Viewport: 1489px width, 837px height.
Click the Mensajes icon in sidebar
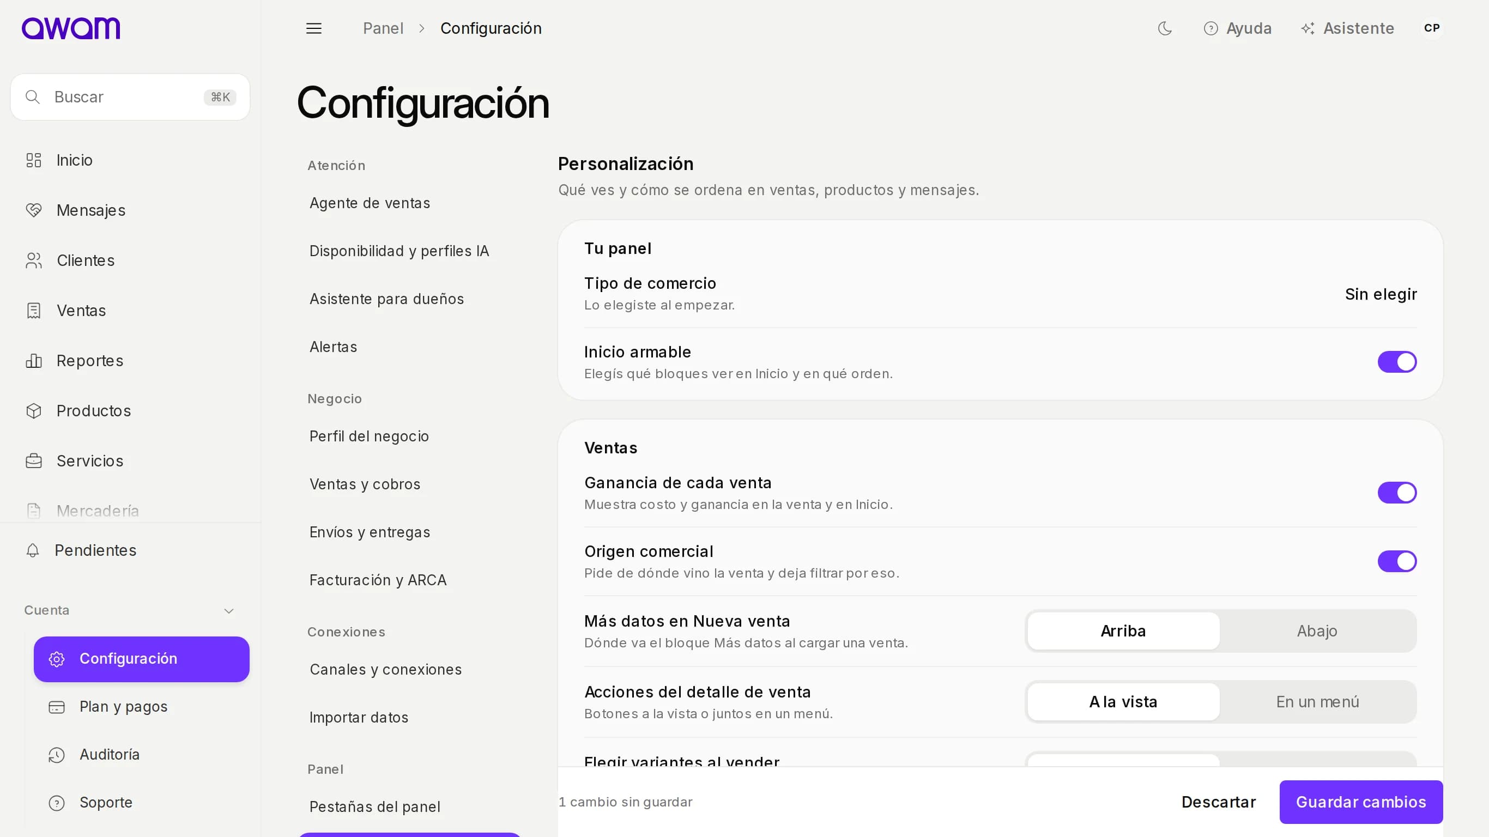click(34, 210)
